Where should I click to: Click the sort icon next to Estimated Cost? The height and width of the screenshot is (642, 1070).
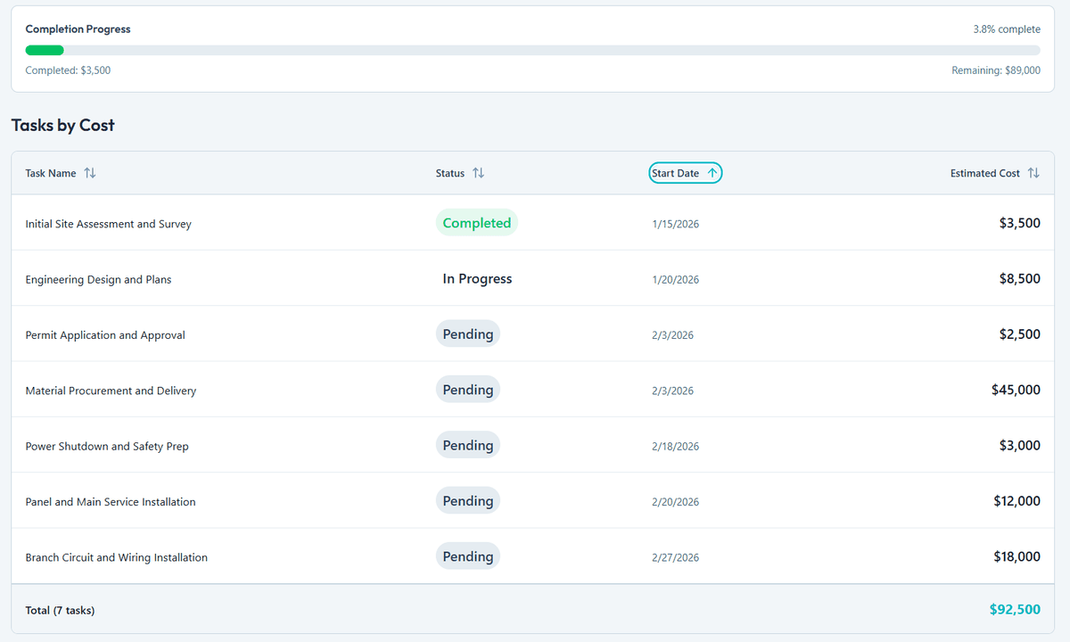1033,173
